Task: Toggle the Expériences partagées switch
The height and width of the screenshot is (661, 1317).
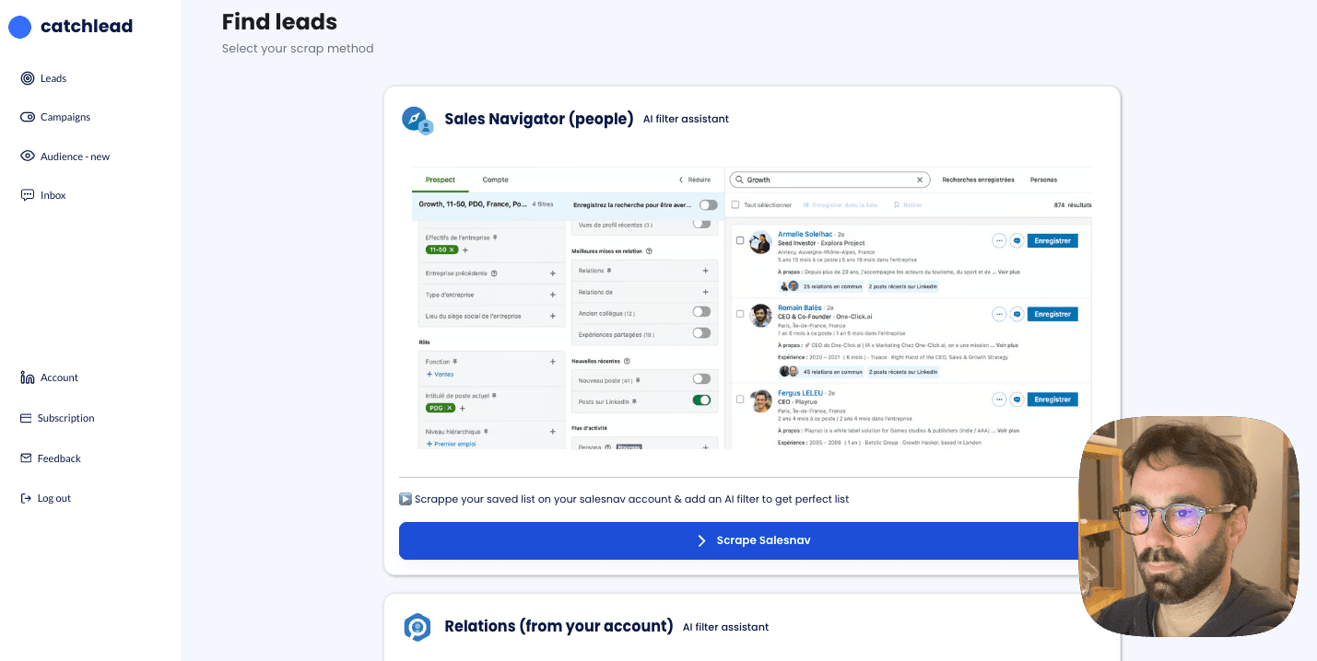Action: click(701, 333)
